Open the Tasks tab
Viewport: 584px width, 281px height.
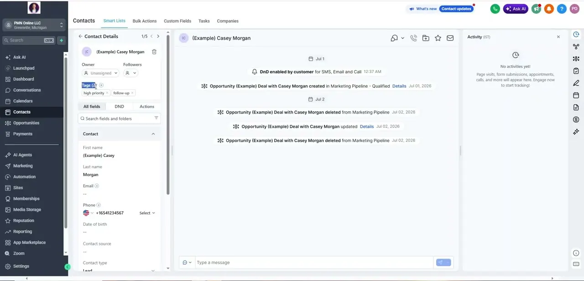[204, 21]
